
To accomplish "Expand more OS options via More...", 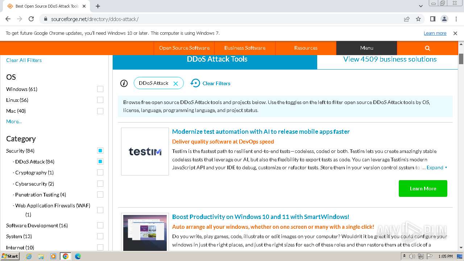I will [x=14, y=121].
